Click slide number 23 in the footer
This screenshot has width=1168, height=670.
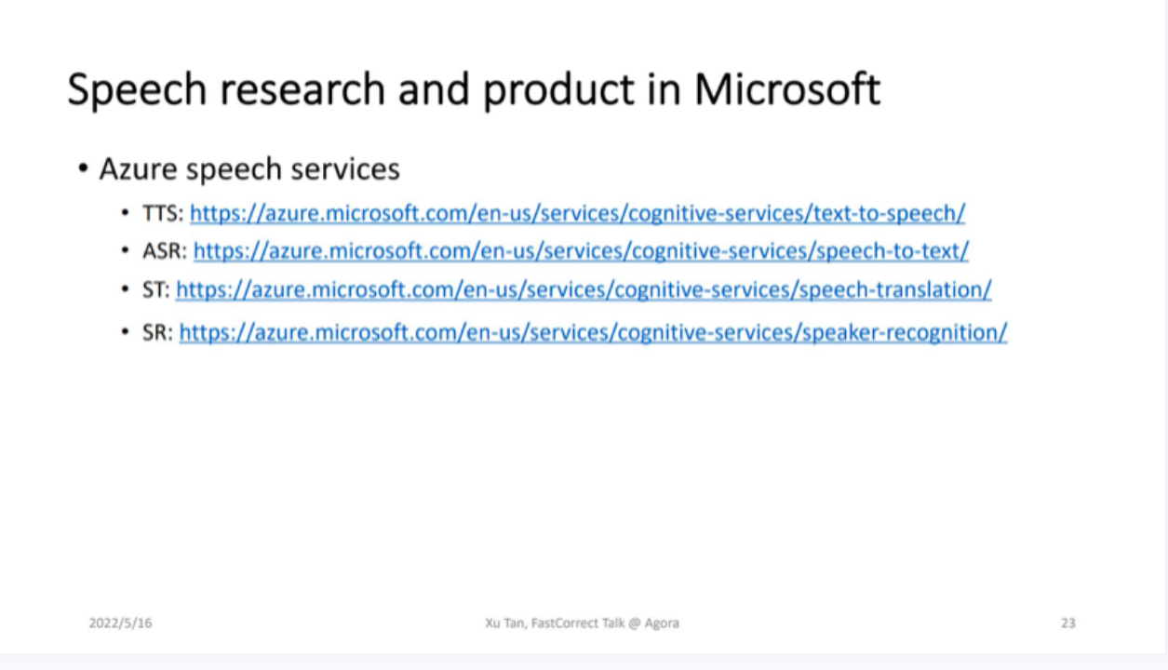(x=1067, y=623)
